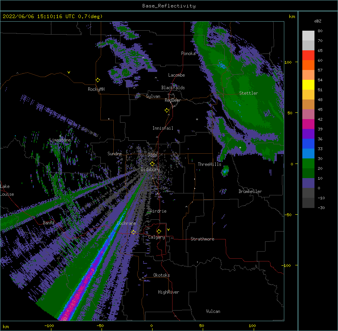This screenshot has width=338, height=331.
Task: Click the small blue-green echo cell south of ThreeHills
Action: coord(225,171)
